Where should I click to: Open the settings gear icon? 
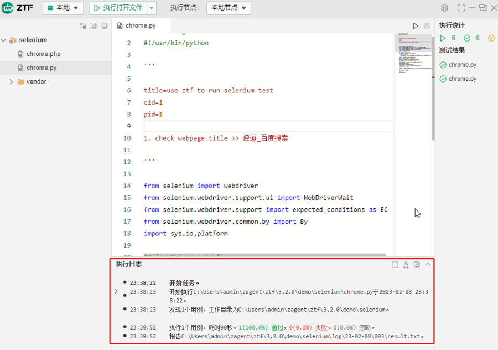pos(444,8)
